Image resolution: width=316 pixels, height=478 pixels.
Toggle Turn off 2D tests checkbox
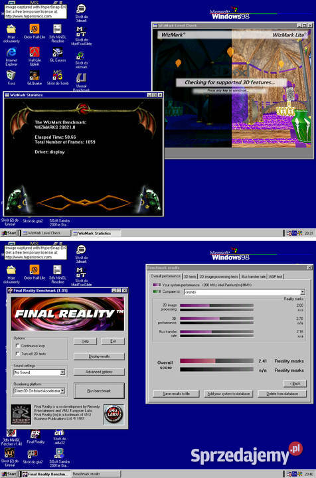(x=18, y=354)
